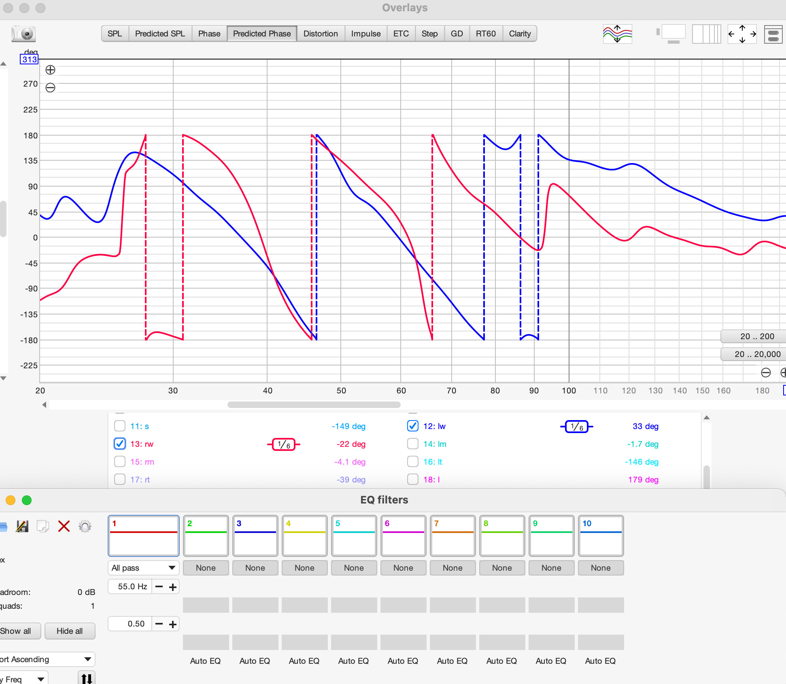Uncheck the 13: rw trace
The width and height of the screenshot is (786, 684).
(120, 444)
